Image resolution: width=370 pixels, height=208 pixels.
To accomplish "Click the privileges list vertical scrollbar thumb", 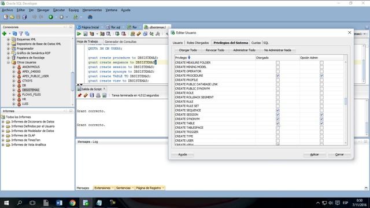I will [346, 101].
